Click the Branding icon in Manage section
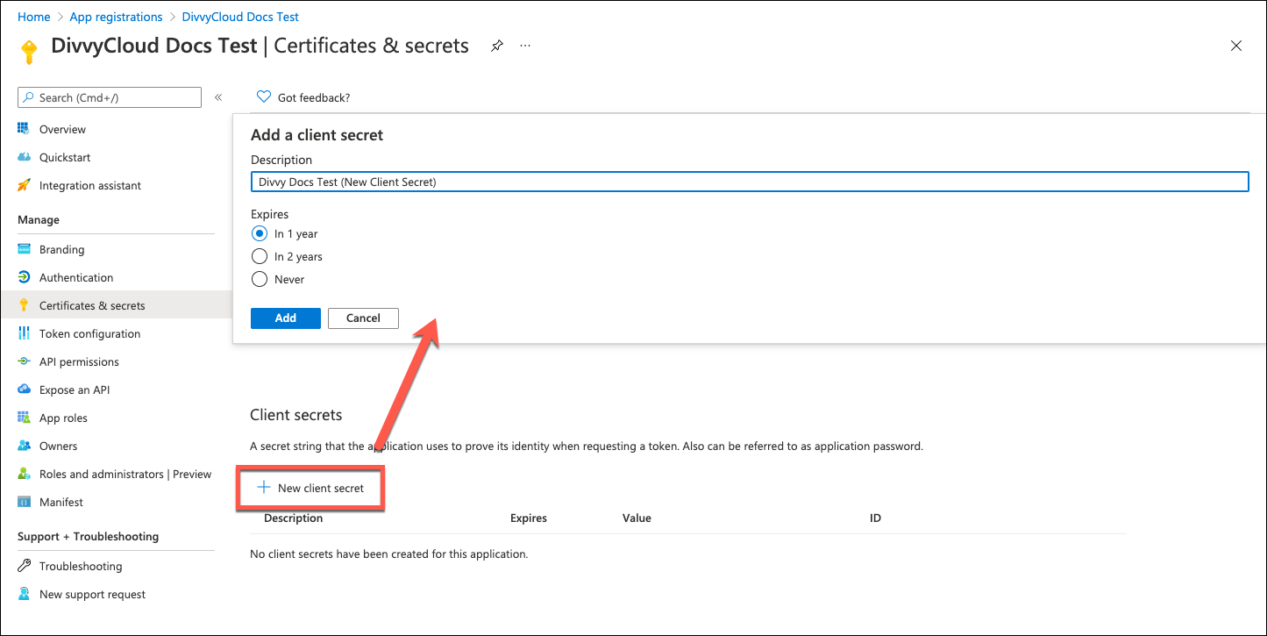This screenshot has height=636, width=1267. [x=24, y=249]
